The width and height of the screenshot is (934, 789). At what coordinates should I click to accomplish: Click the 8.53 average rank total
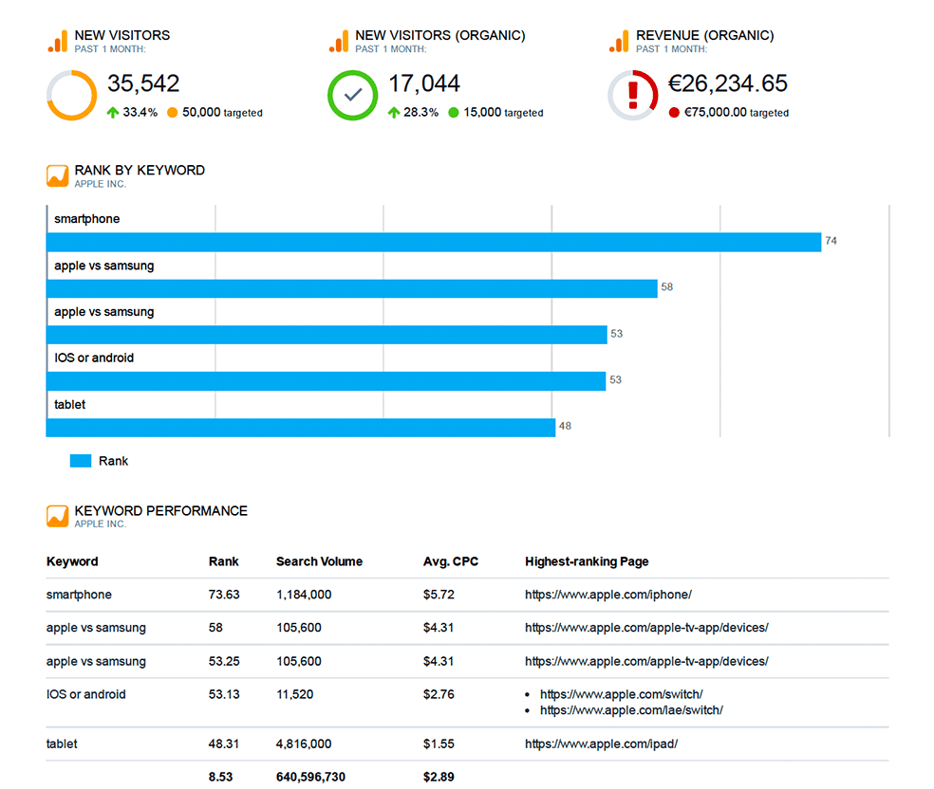(x=220, y=777)
